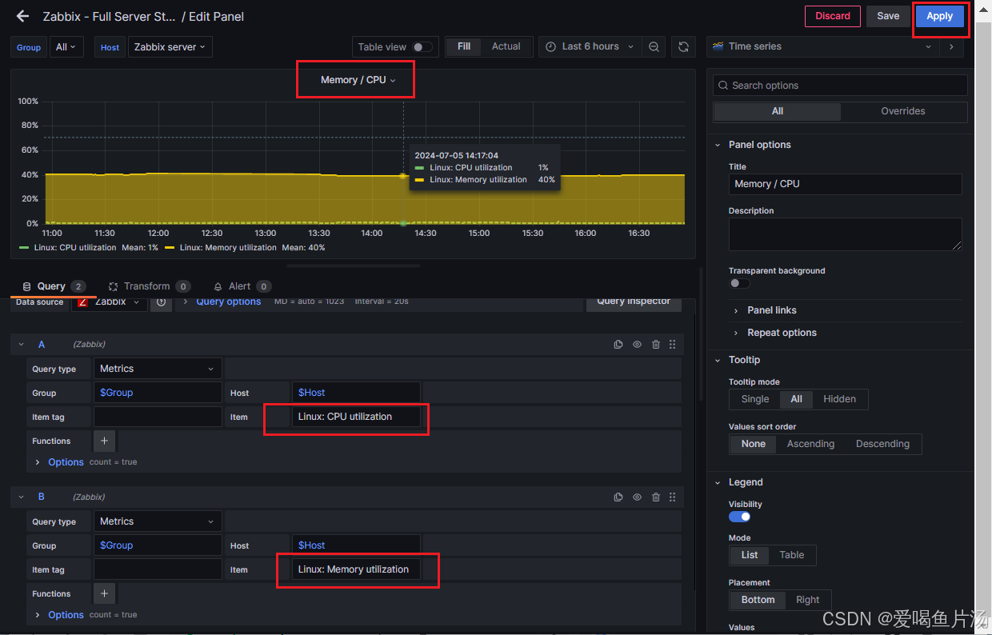Collapse the options pane with the right arrow icon
This screenshot has height=635, width=992.
(951, 46)
